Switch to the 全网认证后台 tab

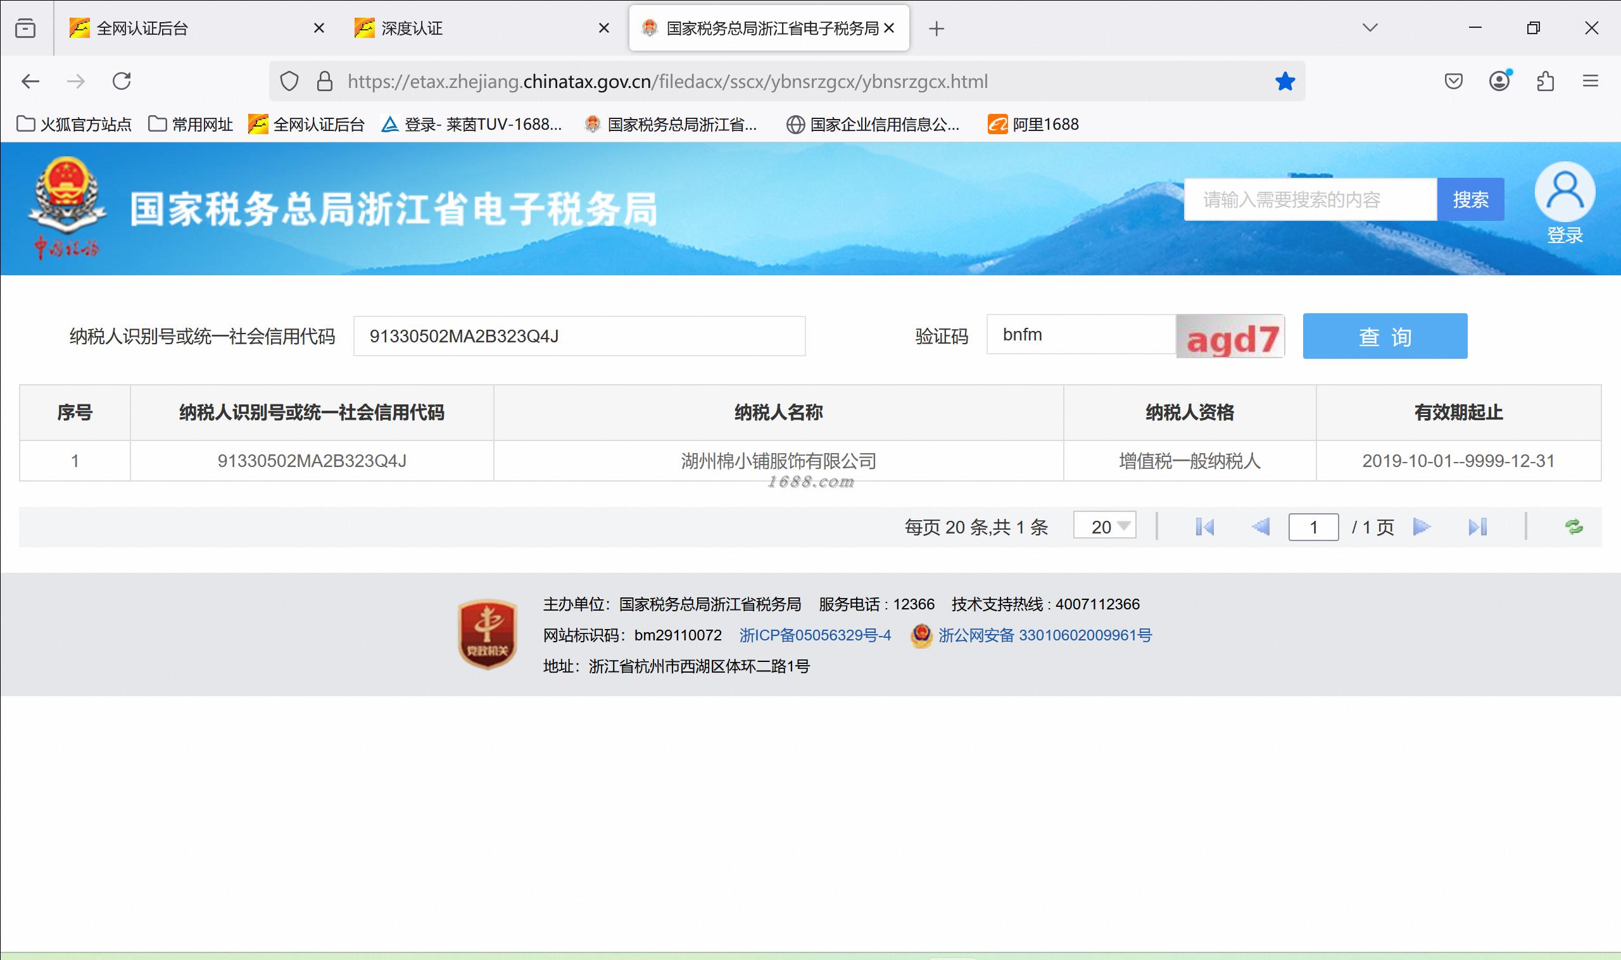pyautogui.click(x=187, y=28)
